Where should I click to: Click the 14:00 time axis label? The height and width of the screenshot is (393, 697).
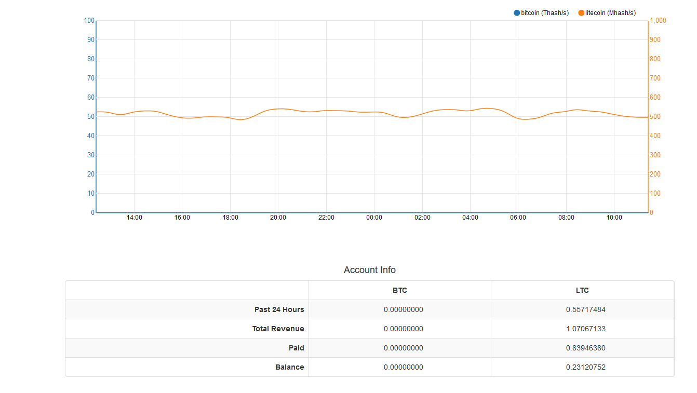click(x=134, y=218)
